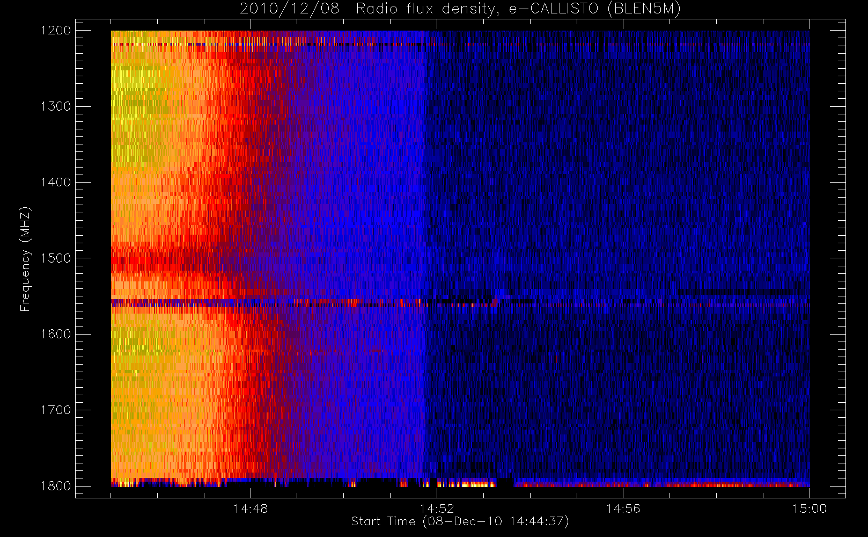Screen dimensions: 868x537
Task: Click the 1800 frequency tick label
Action: point(56,486)
